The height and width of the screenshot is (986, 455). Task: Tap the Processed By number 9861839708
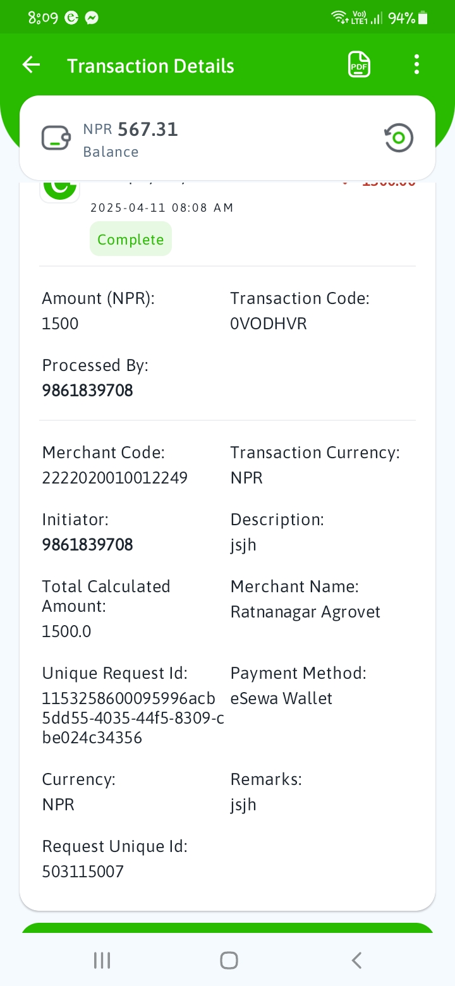(88, 391)
